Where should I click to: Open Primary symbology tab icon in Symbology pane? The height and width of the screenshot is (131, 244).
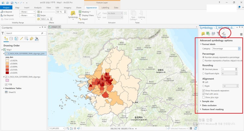point(203,33)
